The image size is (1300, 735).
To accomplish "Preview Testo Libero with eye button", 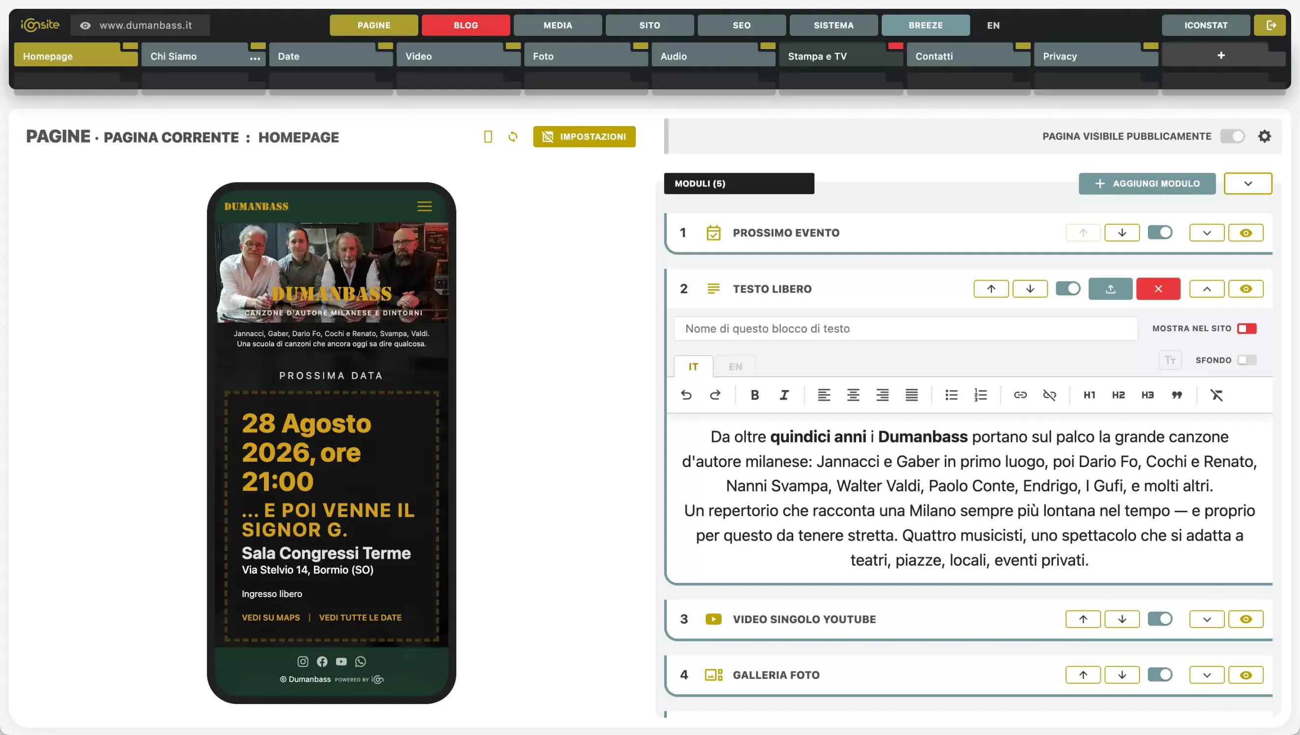I will [1246, 289].
